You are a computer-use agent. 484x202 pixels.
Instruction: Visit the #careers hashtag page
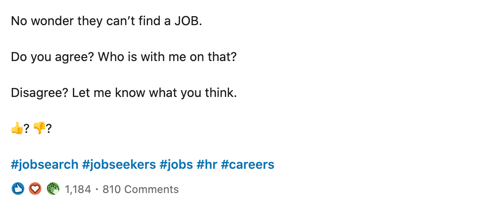[247, 164]
